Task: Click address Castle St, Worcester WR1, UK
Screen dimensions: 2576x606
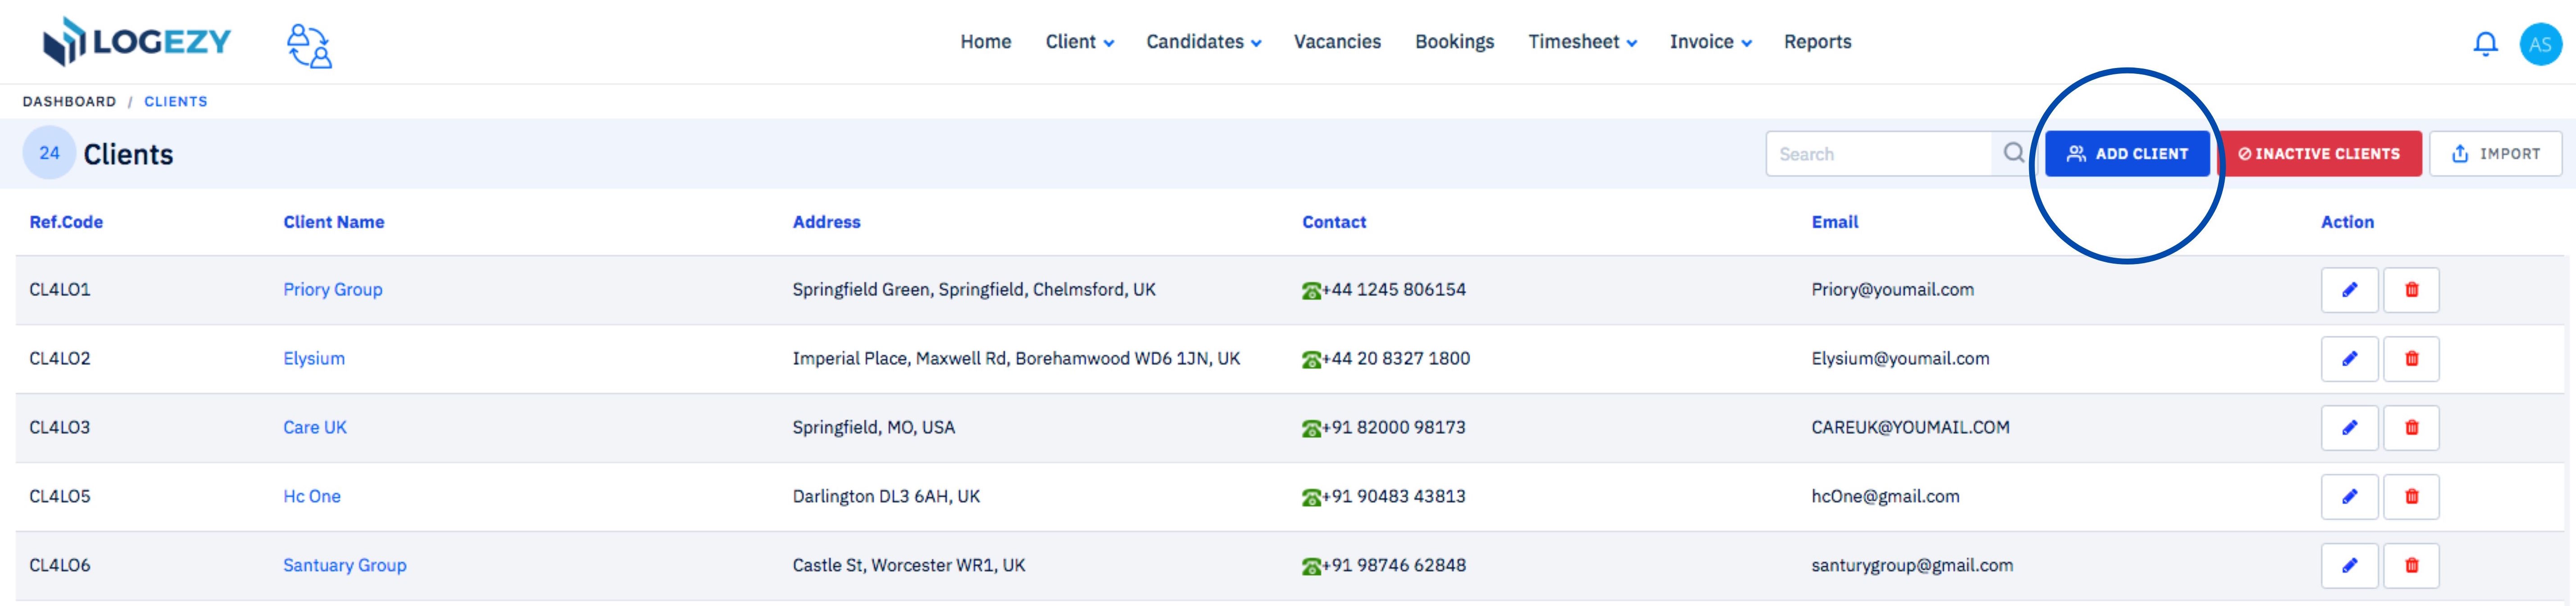Action: coord(909,566)
